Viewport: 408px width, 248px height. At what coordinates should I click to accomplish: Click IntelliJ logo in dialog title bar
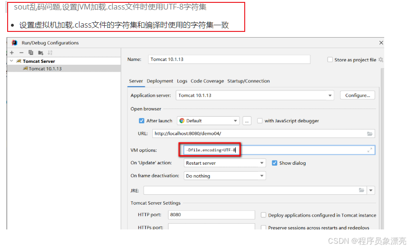14,43
